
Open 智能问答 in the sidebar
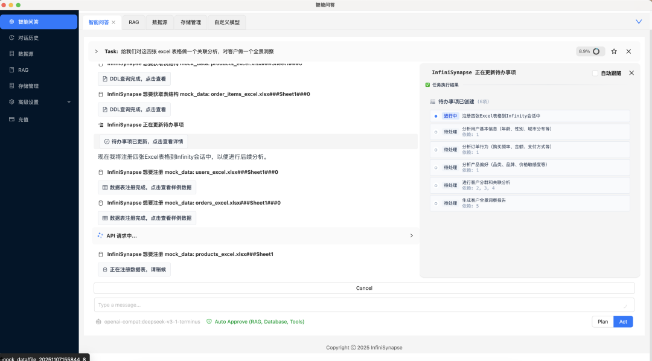coord(39,22)
